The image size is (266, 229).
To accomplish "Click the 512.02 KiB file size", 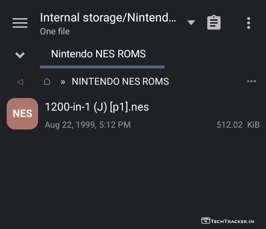I will pos(238,125).
